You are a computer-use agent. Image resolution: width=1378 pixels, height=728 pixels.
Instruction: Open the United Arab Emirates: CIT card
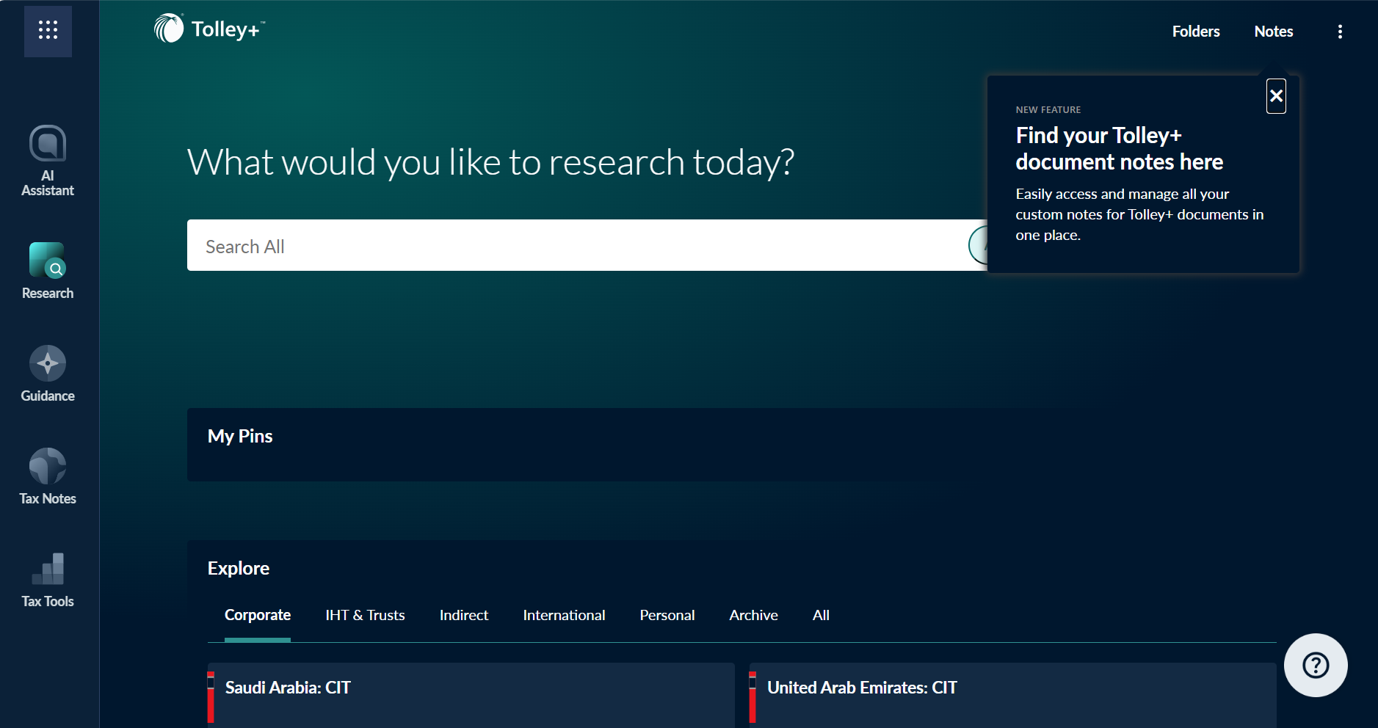(1012, 695)
